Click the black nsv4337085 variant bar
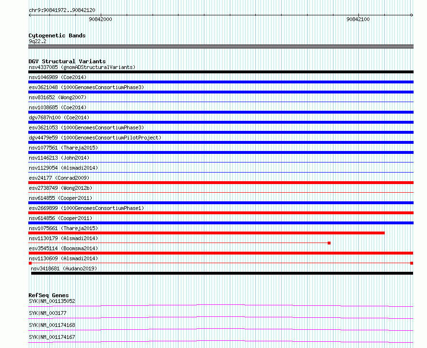 pyautogui.click(x=221, y=72)
